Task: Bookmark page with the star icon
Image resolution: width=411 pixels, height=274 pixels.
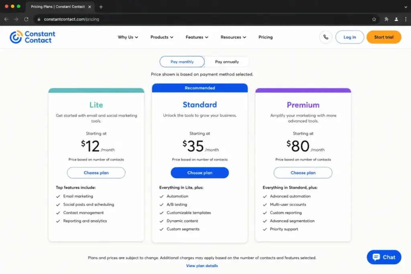Action: (374, 19)
